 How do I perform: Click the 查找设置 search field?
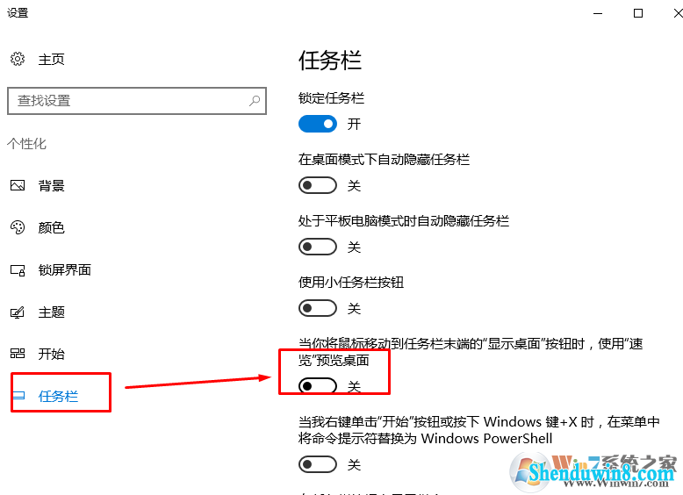pyautogui.click(x=137, y=101)
